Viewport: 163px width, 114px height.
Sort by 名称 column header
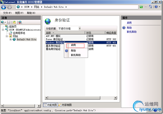pos(65,33)
